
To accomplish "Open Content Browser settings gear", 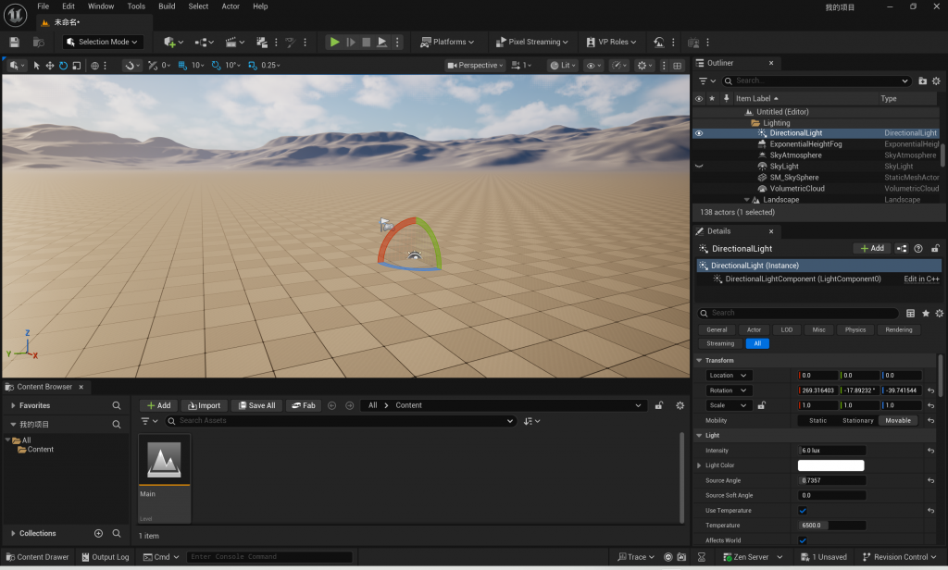I will pyautogui.click(x=680, y=405).
